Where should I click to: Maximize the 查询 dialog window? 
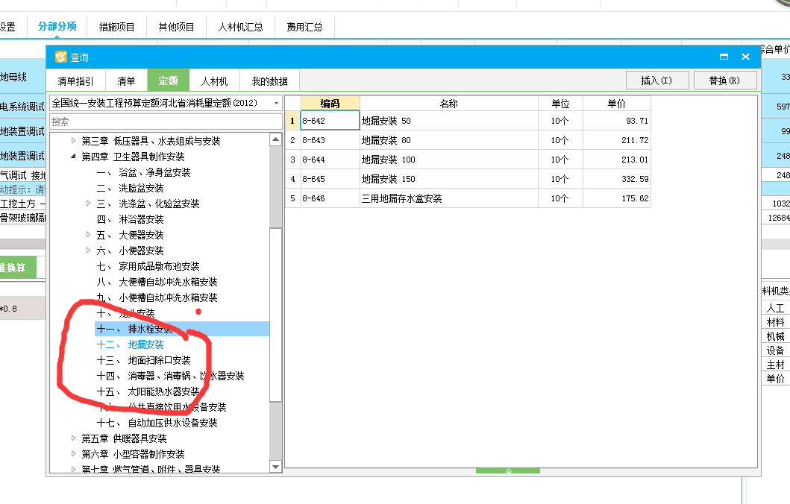pos(724,57)
